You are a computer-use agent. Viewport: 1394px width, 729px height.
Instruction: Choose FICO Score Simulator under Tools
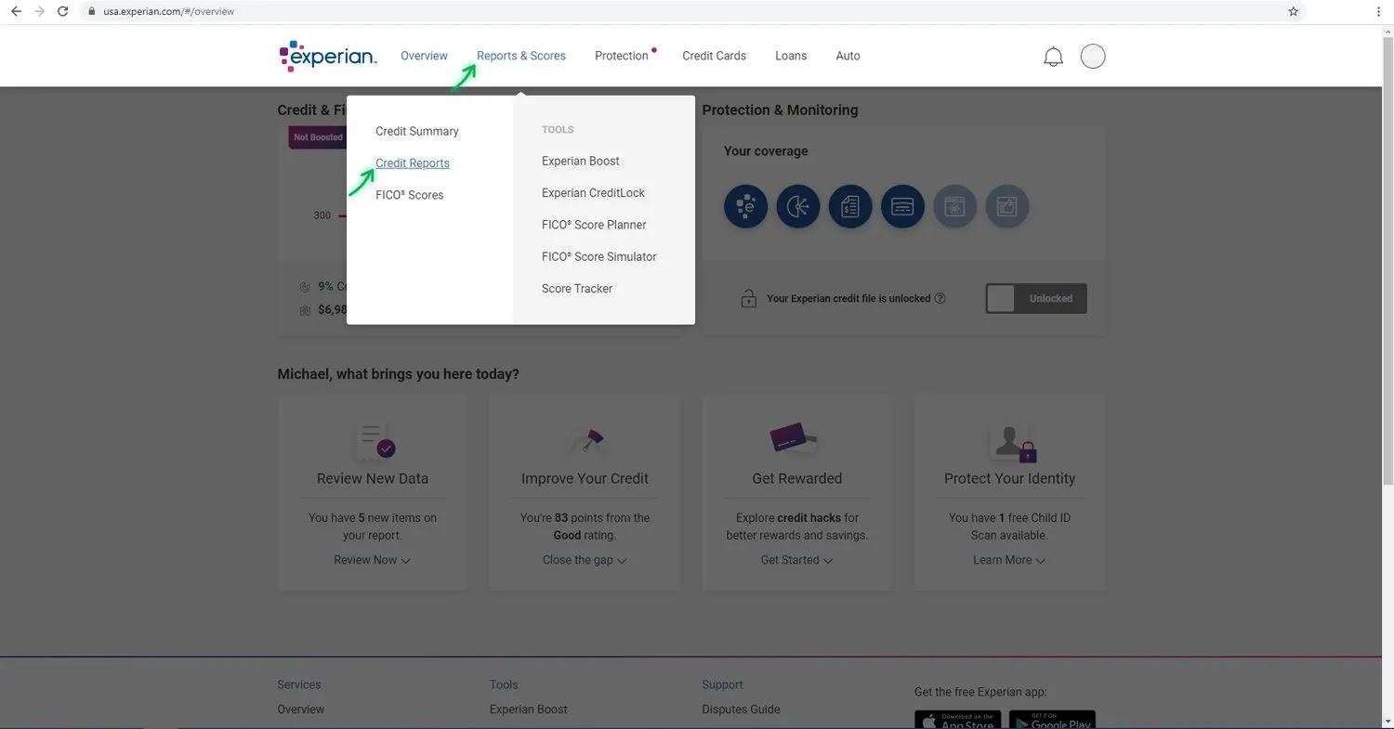pyautogui.click(x=599, y=256)
